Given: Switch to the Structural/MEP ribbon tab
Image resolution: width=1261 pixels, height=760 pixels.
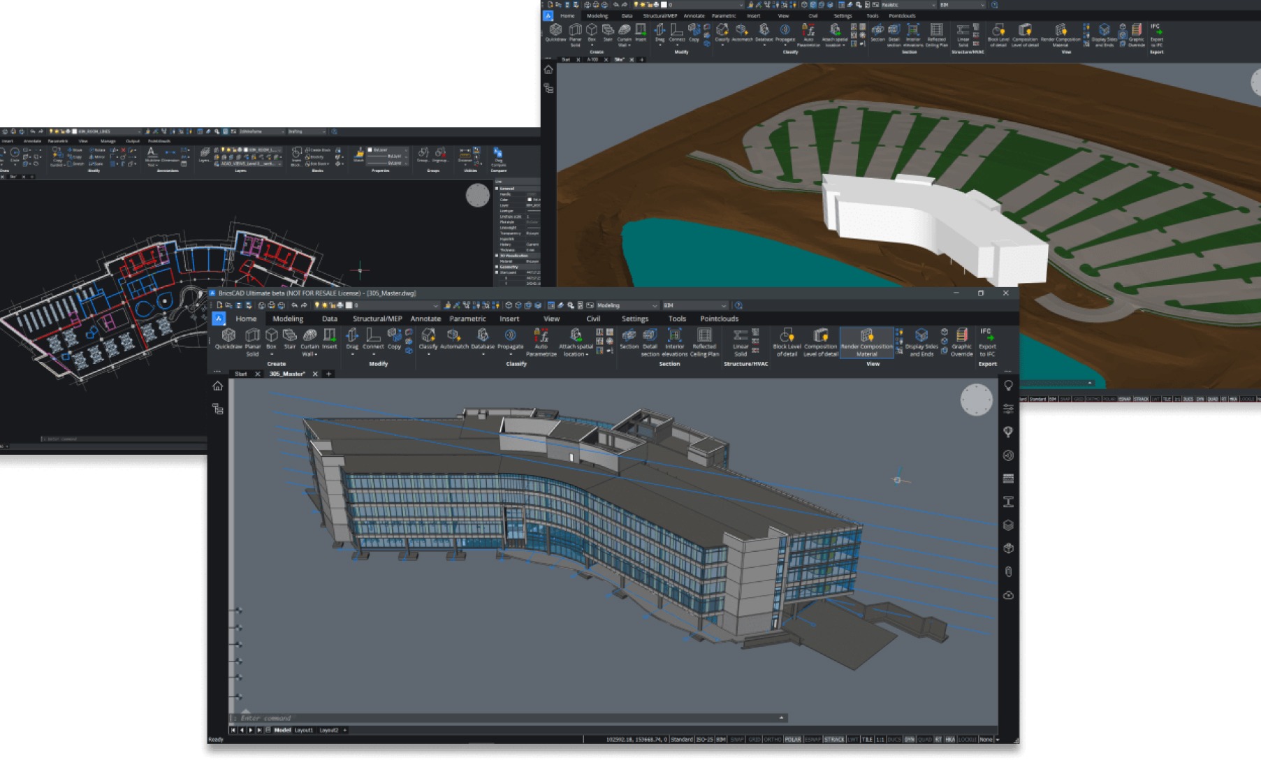Looking at the screenshot, I should [377, 319].
